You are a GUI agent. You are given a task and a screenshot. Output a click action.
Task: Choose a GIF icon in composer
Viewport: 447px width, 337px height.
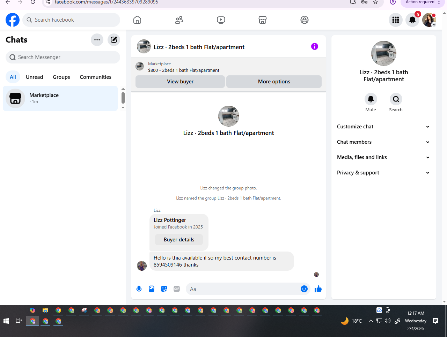(x=177, y=289)
